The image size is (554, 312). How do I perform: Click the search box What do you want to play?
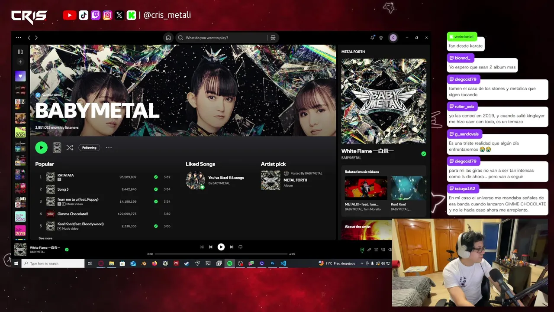coord(222,38)
